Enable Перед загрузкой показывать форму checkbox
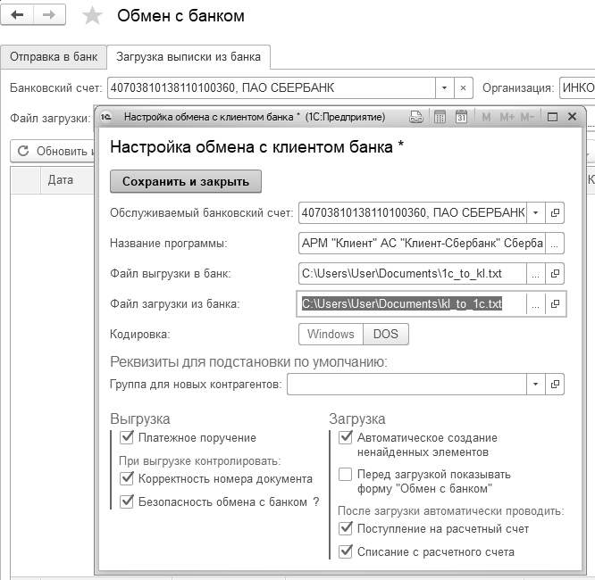Image resolution: width=595 pixels, height=580 pixels. (346, 475)
